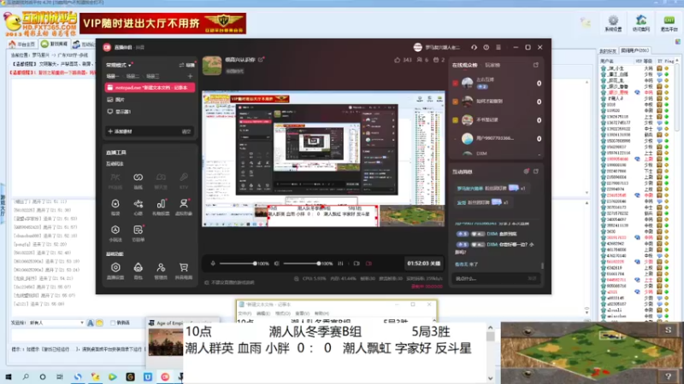Switch to 玩家榜 tab
The width and height of the screenshot is (684, 384).
(492, 65)
